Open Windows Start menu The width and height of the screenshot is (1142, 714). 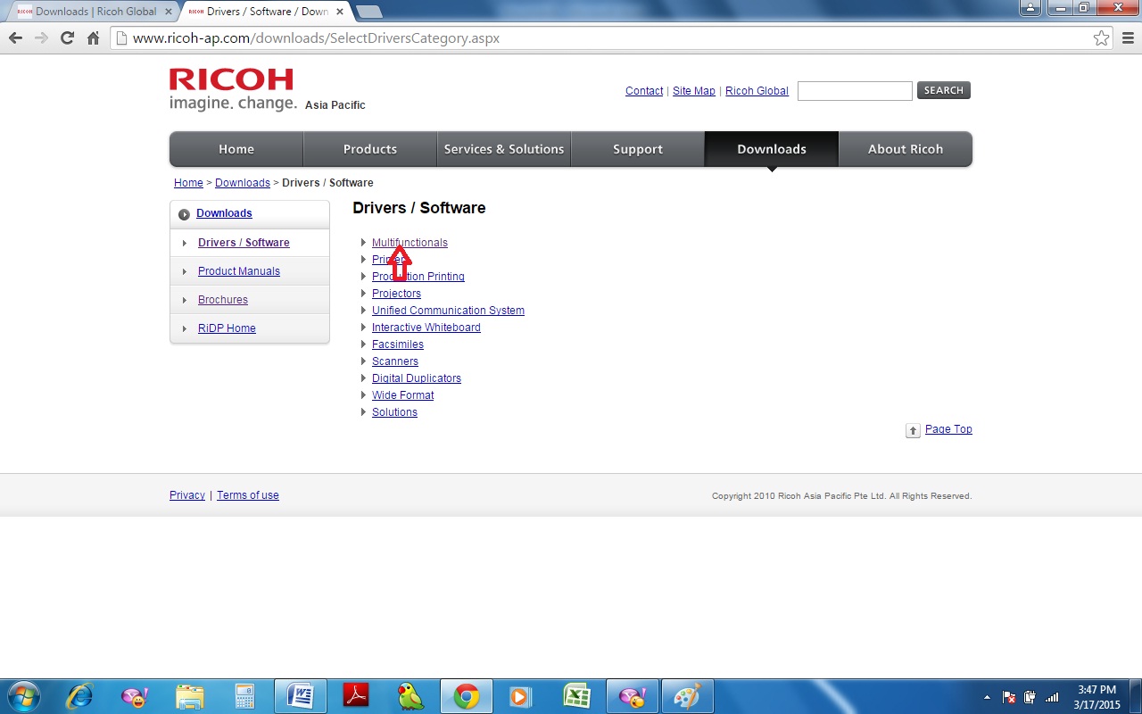coord(24,696)
